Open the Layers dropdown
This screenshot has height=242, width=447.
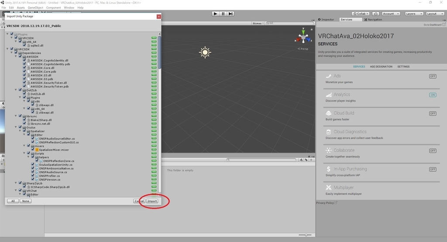(x=414, y=14)
